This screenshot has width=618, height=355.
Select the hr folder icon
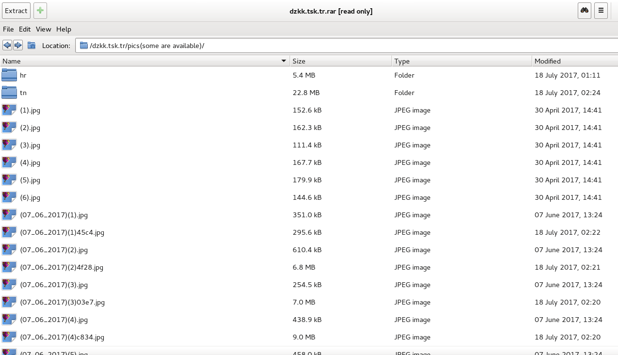[9, 75]
